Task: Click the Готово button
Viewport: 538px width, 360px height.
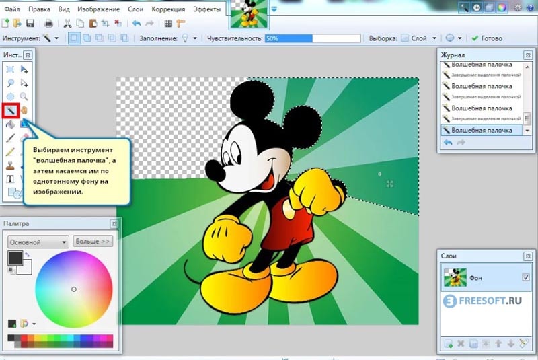Action: click(487, 38)
